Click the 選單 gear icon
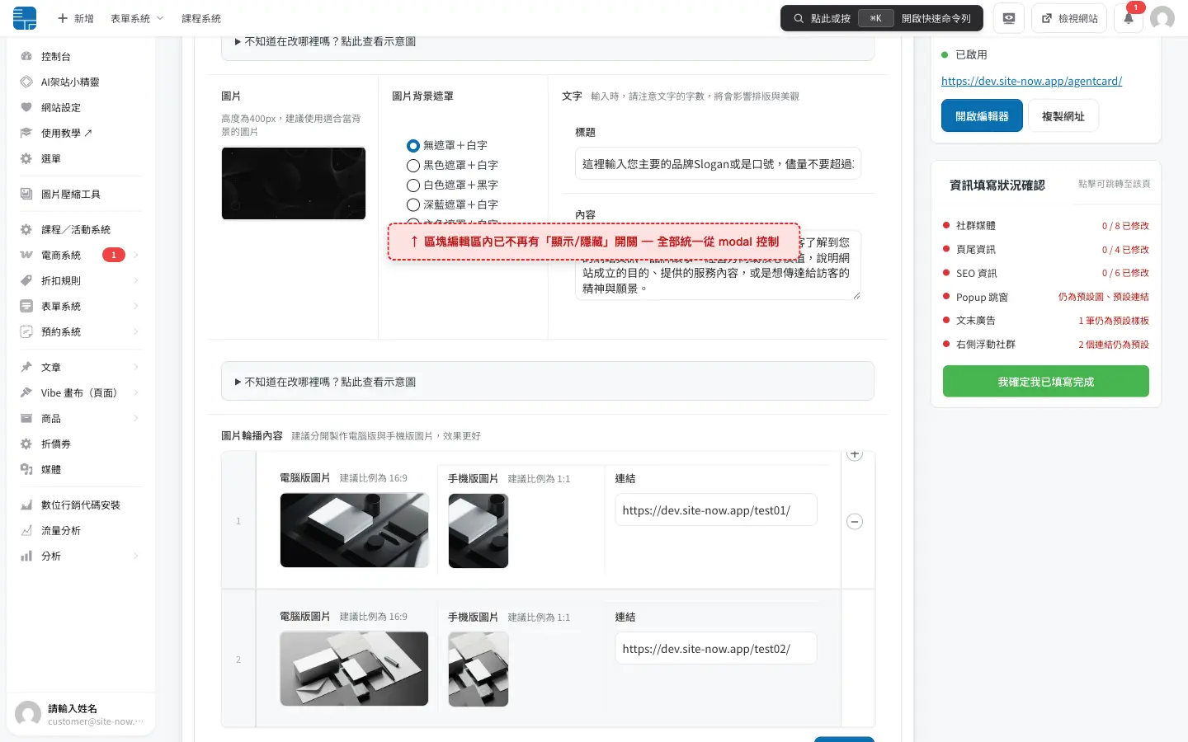1188x742 pixels. click(26, 158)
